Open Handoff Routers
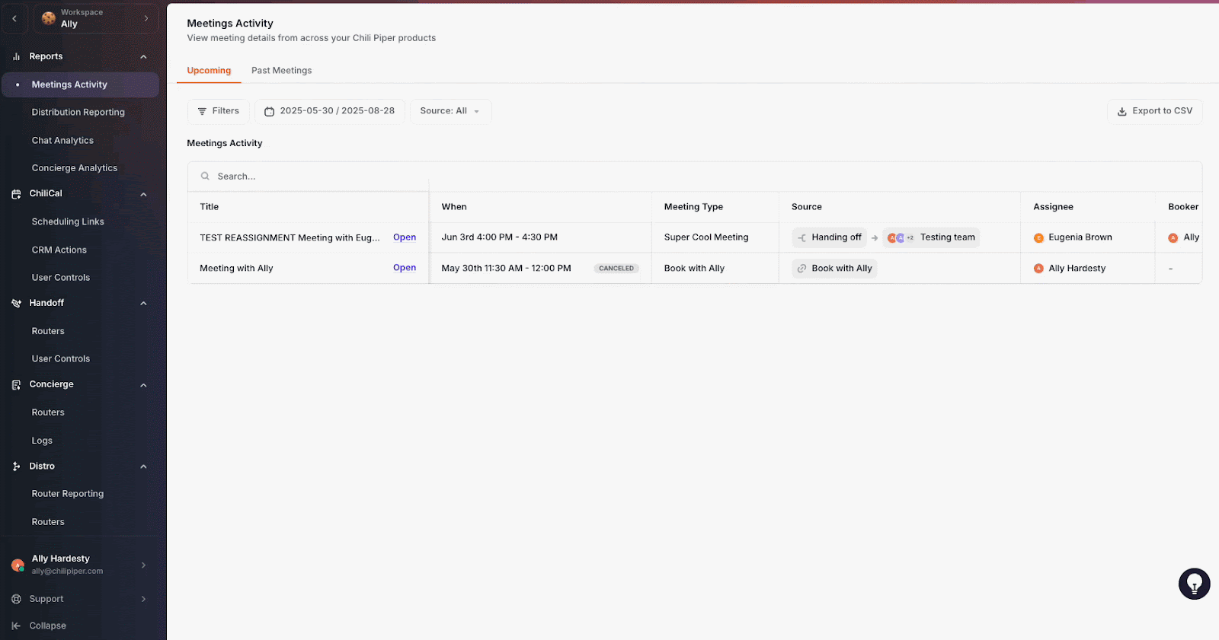 pos(48,331)
